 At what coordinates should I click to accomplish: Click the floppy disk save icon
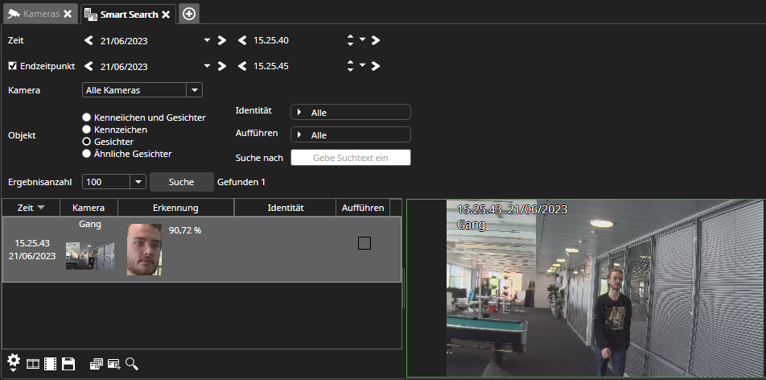(68, 364)
